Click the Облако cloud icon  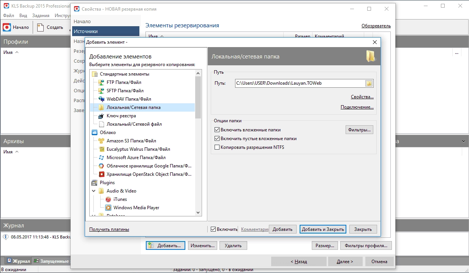(94, 133)
